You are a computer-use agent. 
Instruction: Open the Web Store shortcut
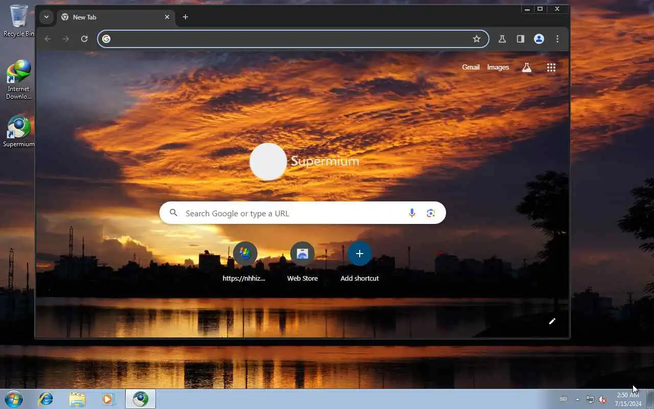302,262
